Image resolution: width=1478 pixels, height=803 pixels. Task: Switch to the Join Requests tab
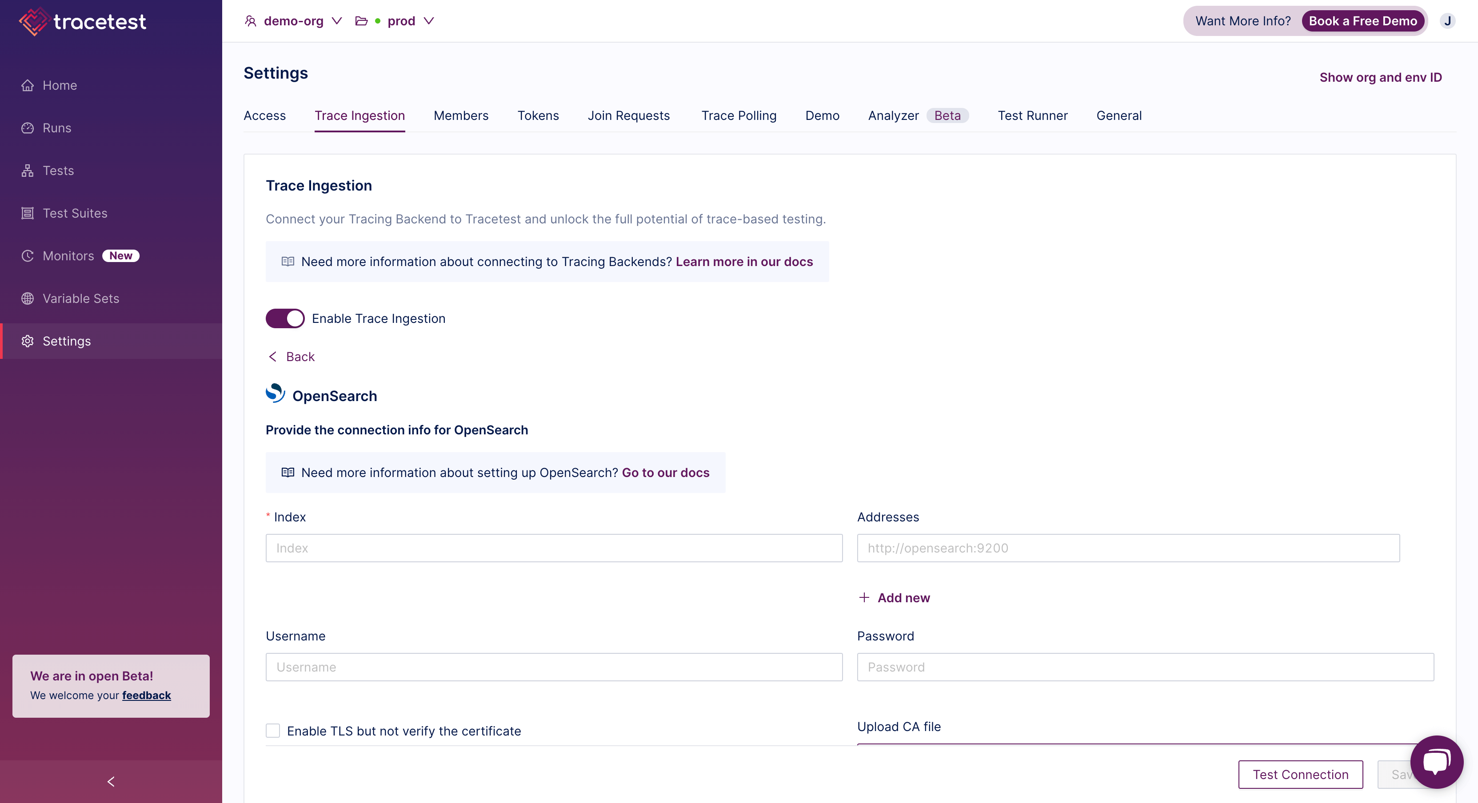(629, 116)
